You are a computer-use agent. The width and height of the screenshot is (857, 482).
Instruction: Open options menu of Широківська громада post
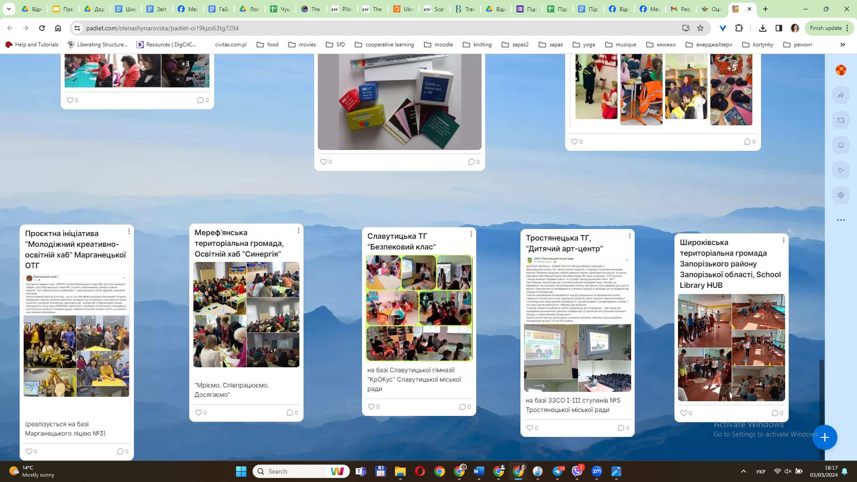(784, 240)
